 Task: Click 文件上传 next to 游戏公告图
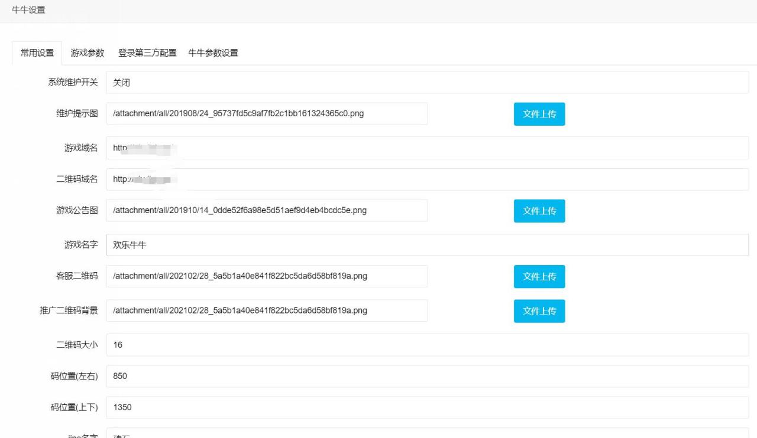[539, 211]
